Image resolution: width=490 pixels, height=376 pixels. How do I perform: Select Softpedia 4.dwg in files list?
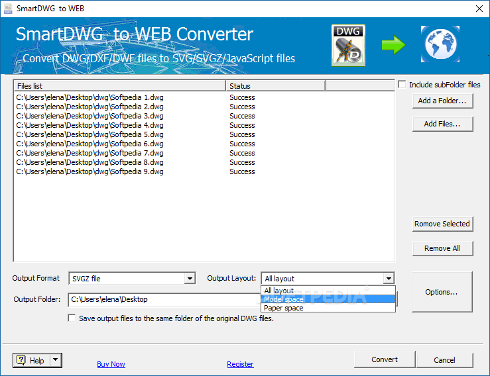click(x=90, y=125)
